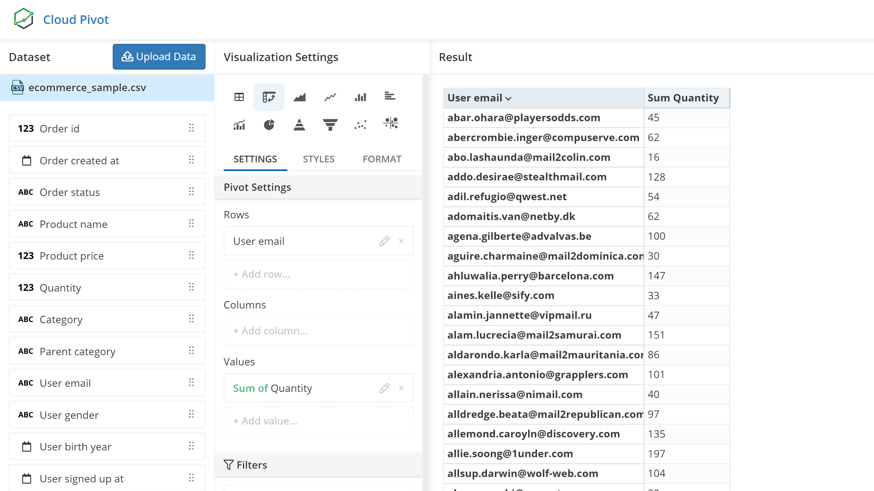874x491 pixels.
Task: Select the ecommerce_sample.csv dataset
Action: 88,88
